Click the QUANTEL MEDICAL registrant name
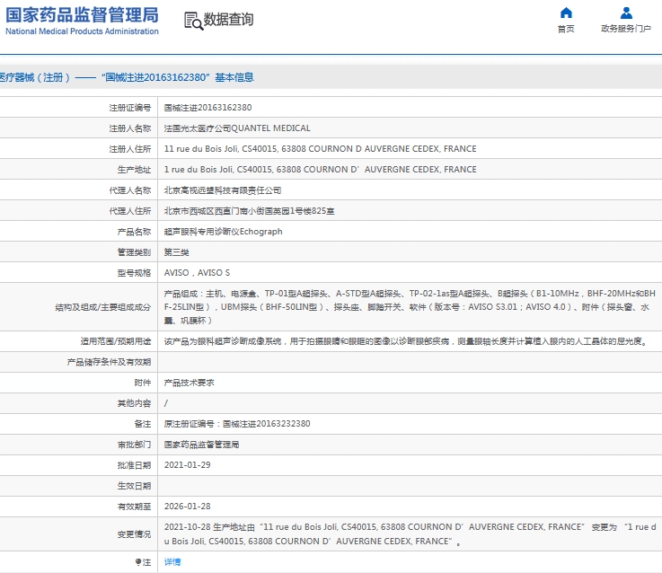 (x=237, y=128)
